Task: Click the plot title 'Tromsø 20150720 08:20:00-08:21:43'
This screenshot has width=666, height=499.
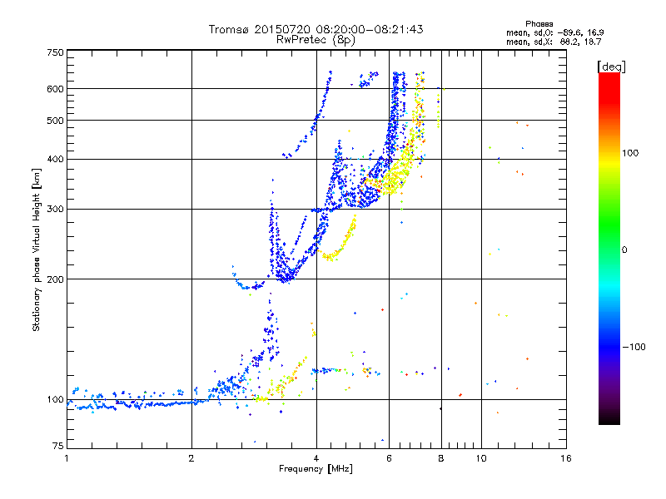Action: pos(316,29)
